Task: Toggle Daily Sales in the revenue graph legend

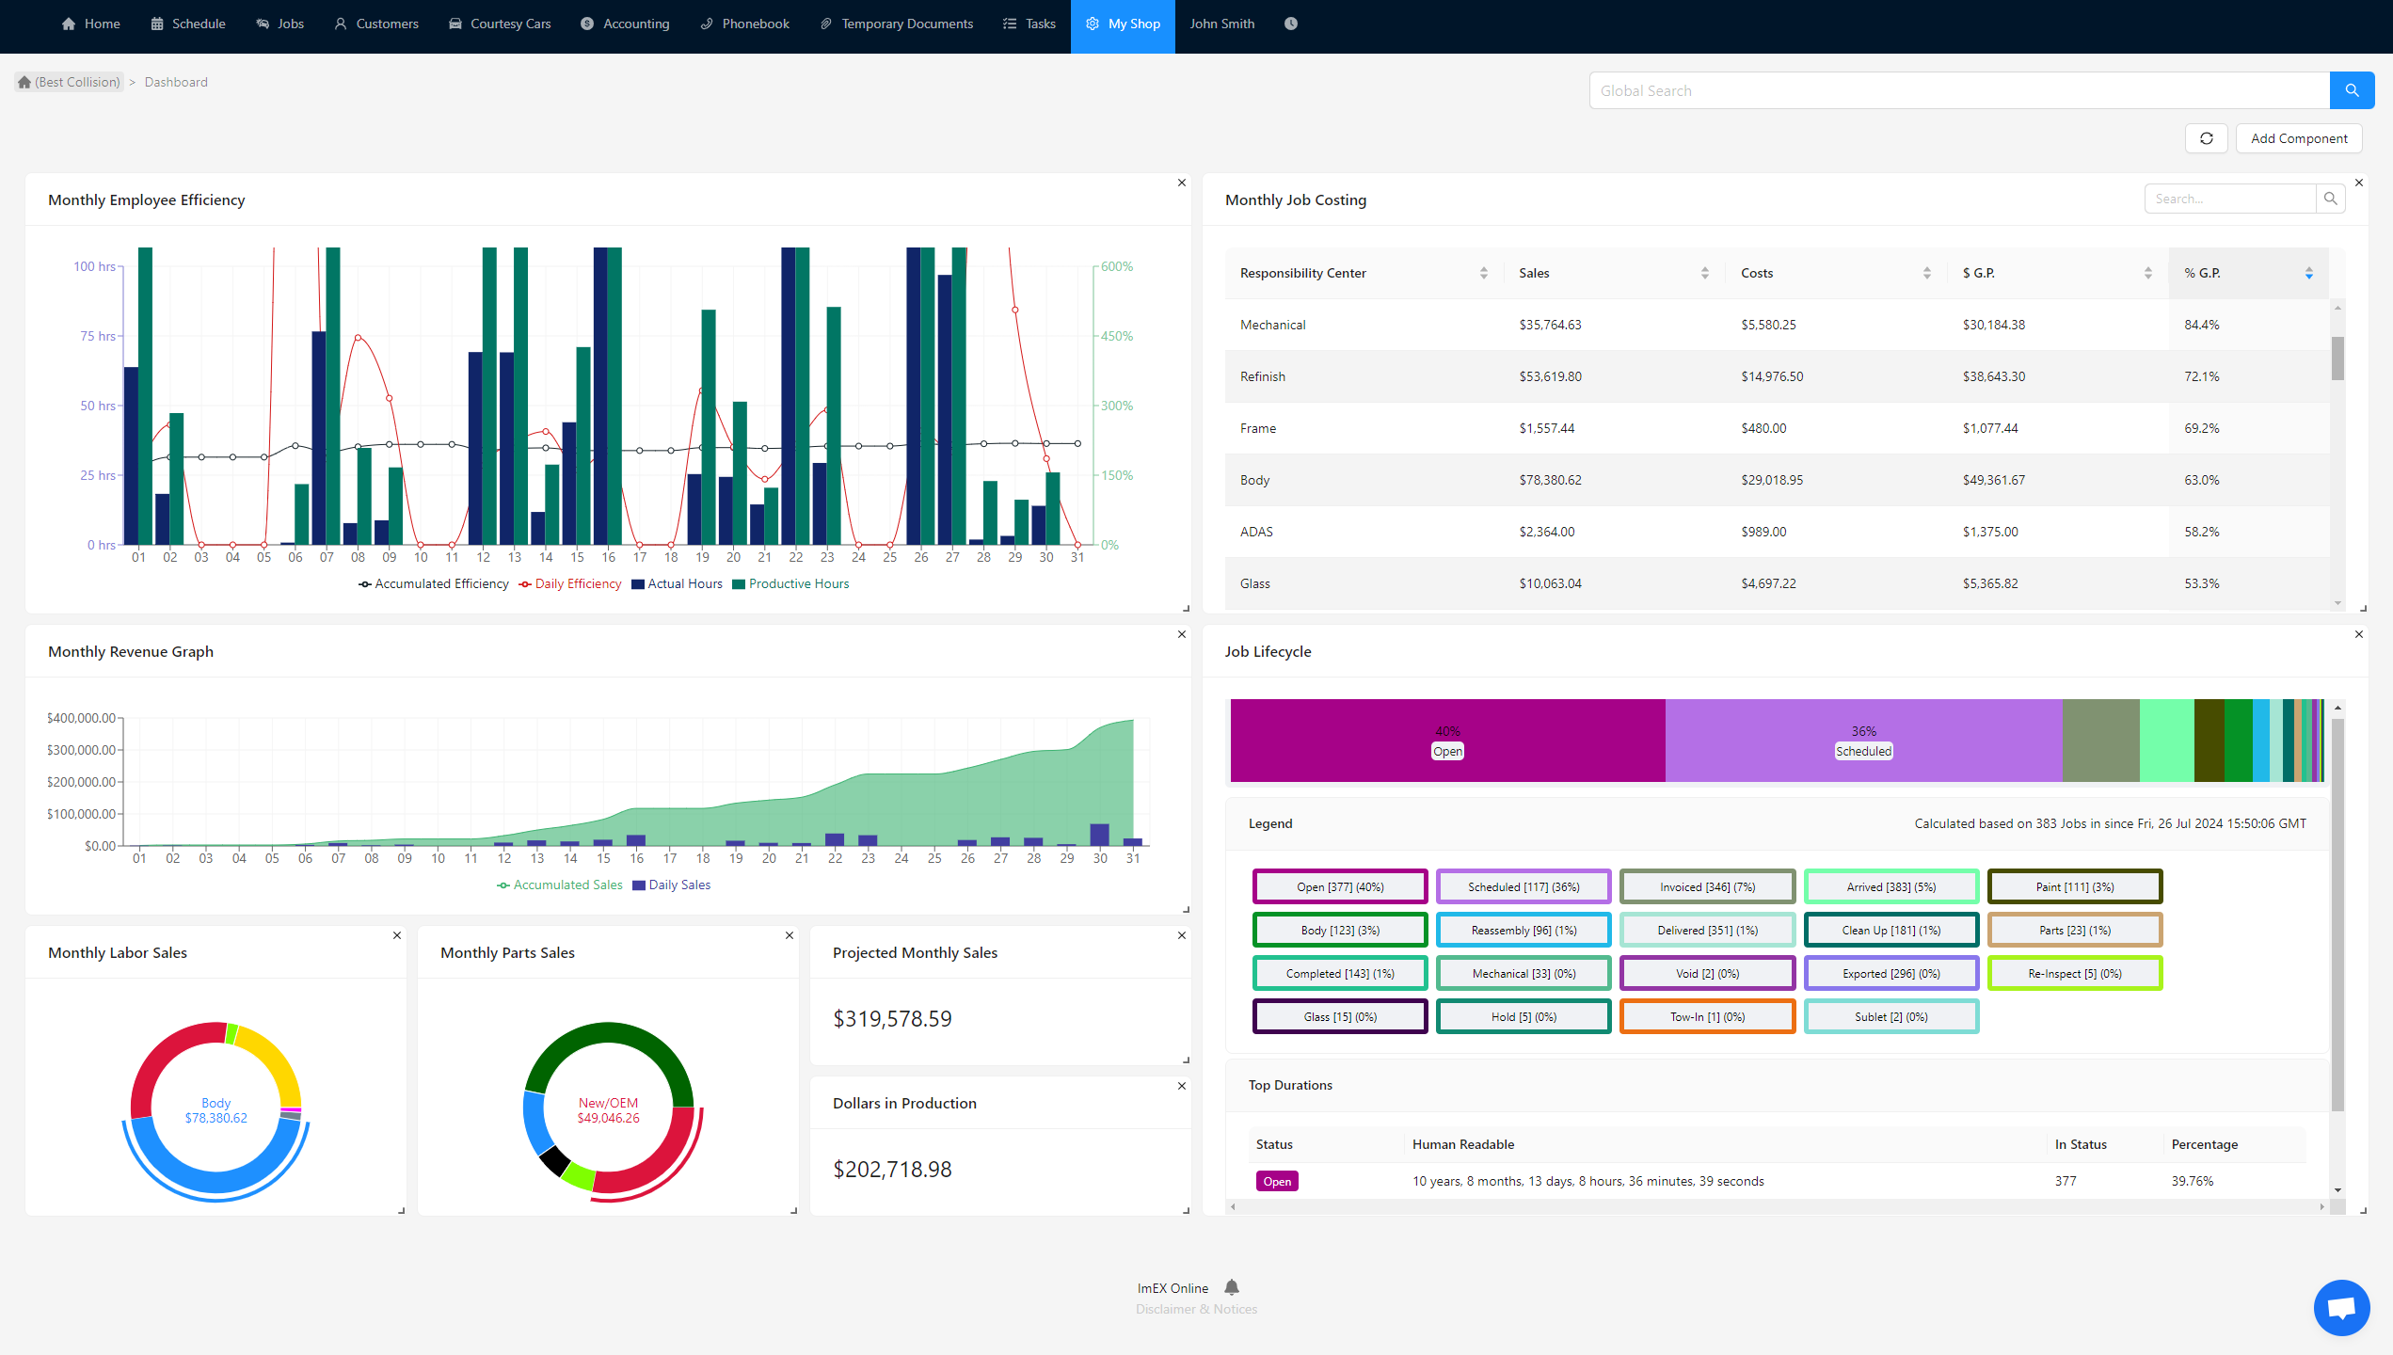Action: coord(671,885)
